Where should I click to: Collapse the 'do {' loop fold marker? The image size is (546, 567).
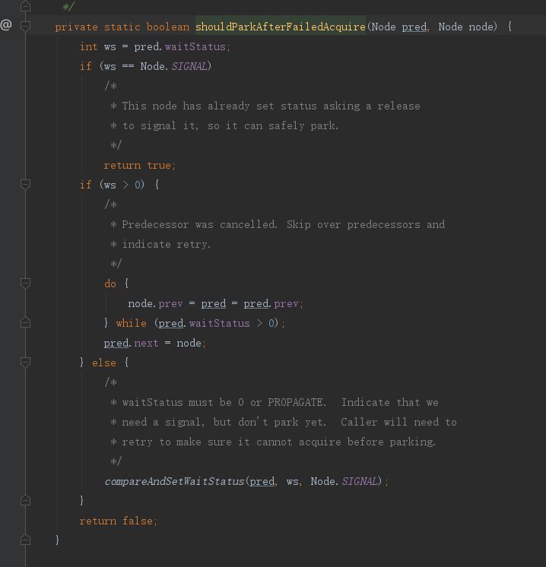(x=25, y=283)
